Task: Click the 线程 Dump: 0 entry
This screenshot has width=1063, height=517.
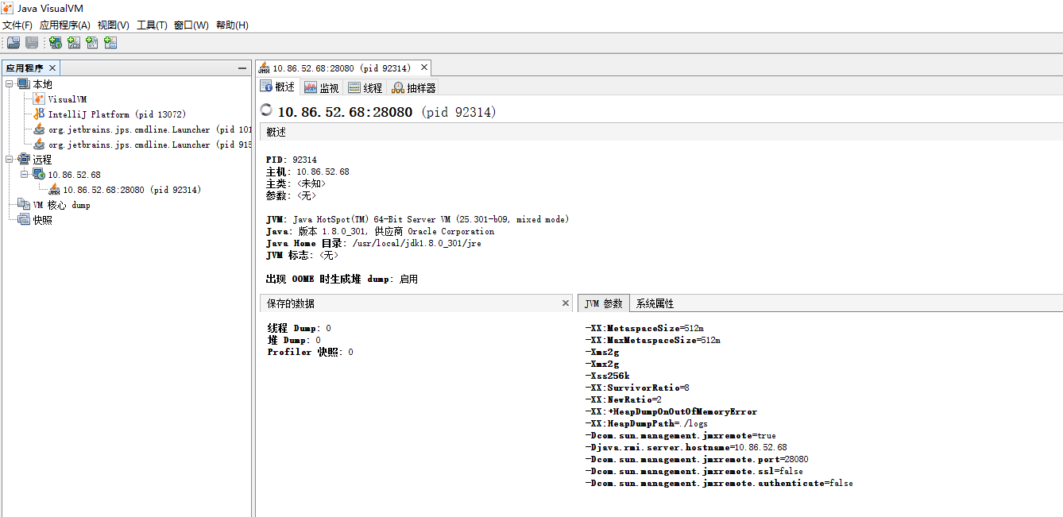Action: [x=300, y=328]
